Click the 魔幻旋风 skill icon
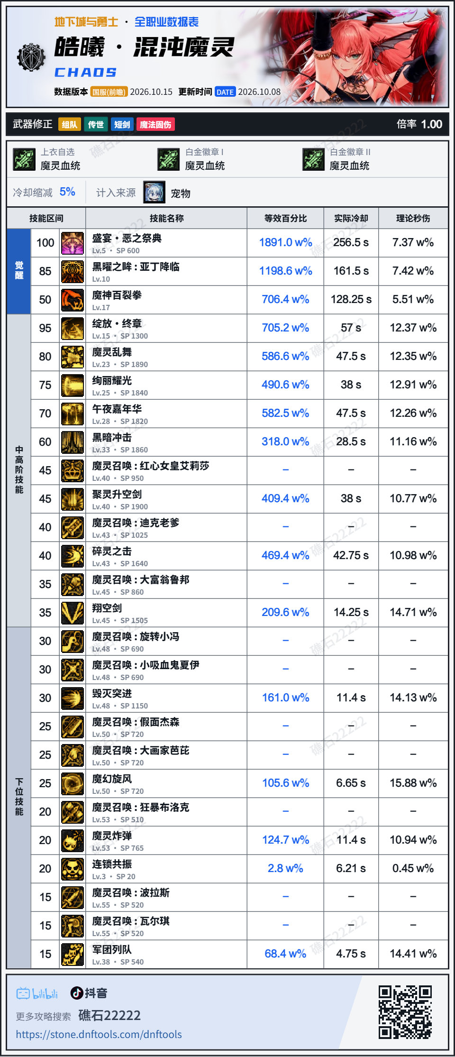This screenshot has height=1057, width=455. pyautogui.click(x=73, y=783)
